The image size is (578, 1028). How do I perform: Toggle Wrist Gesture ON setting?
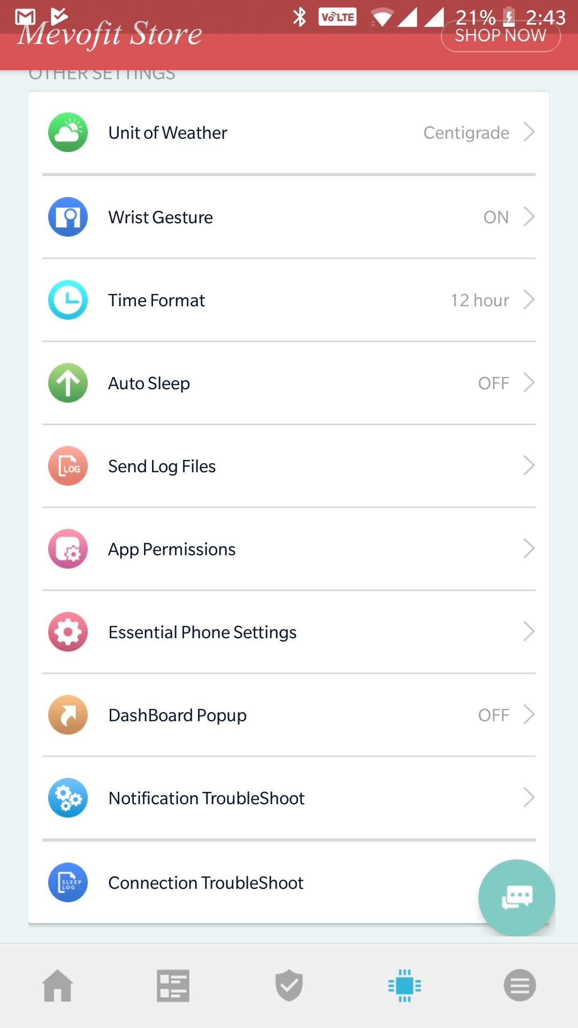[x=496, y=217]
